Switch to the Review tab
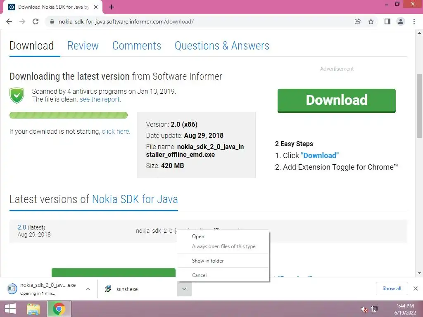 [83, 45]
